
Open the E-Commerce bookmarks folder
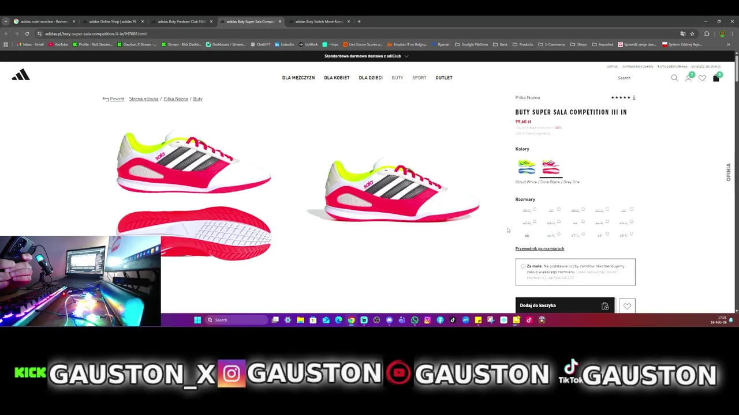(x=552, y=44)
